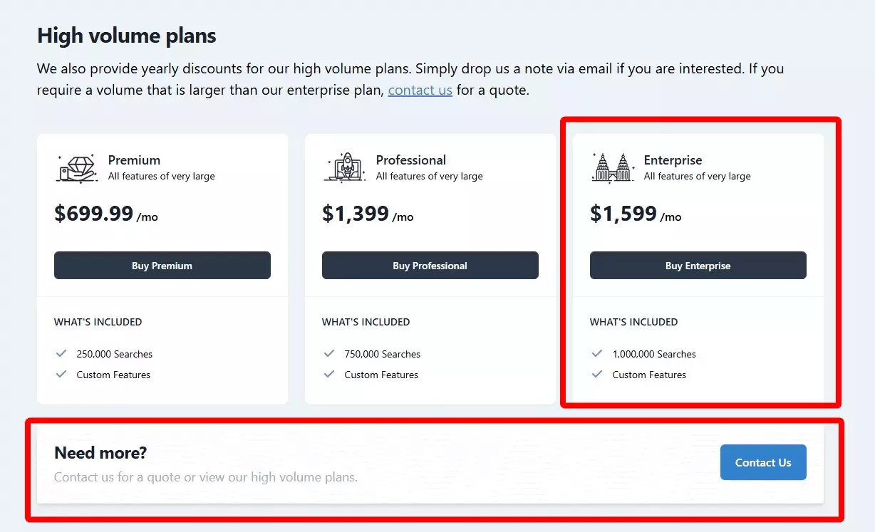Click the Enterprise plan title text
The width and height of the screenshot is (875, 532).
673,160
